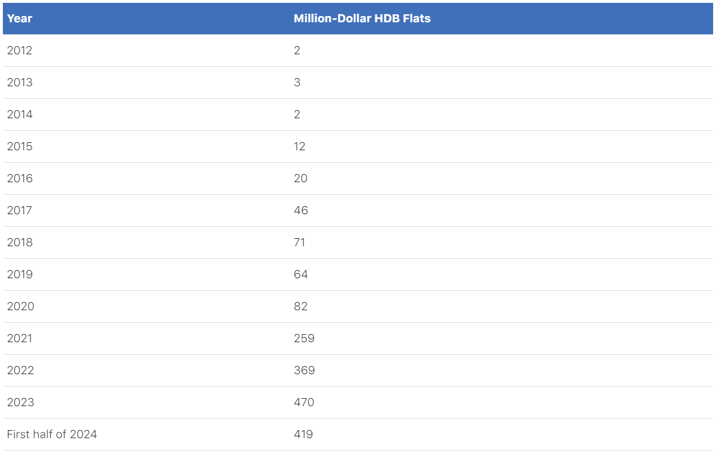Screen dimensions: 716x453
Task: Click the 2023 row label
Action: coord(20,402)
